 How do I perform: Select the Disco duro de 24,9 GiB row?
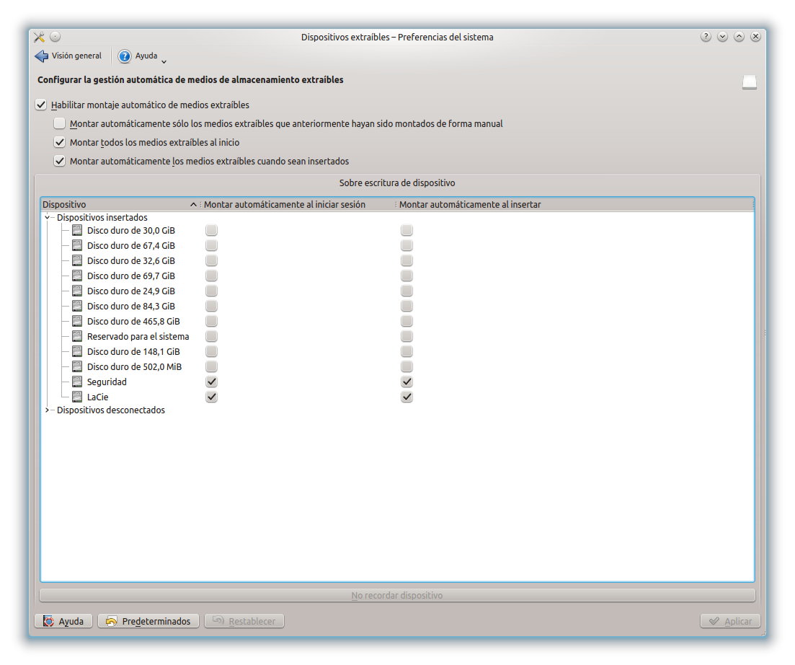(x=398, y=291)
